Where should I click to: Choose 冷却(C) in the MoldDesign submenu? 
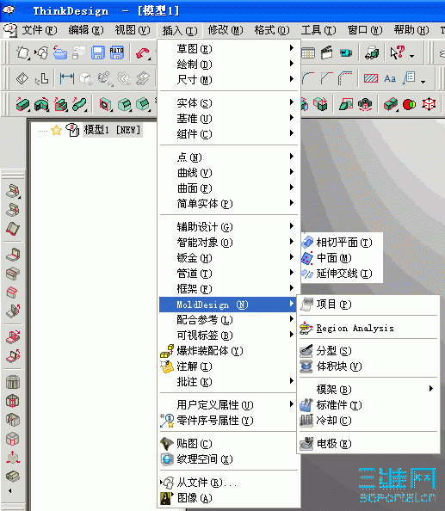[x=368, y=421]
